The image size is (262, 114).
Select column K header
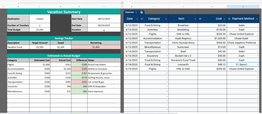pos(212,7)
